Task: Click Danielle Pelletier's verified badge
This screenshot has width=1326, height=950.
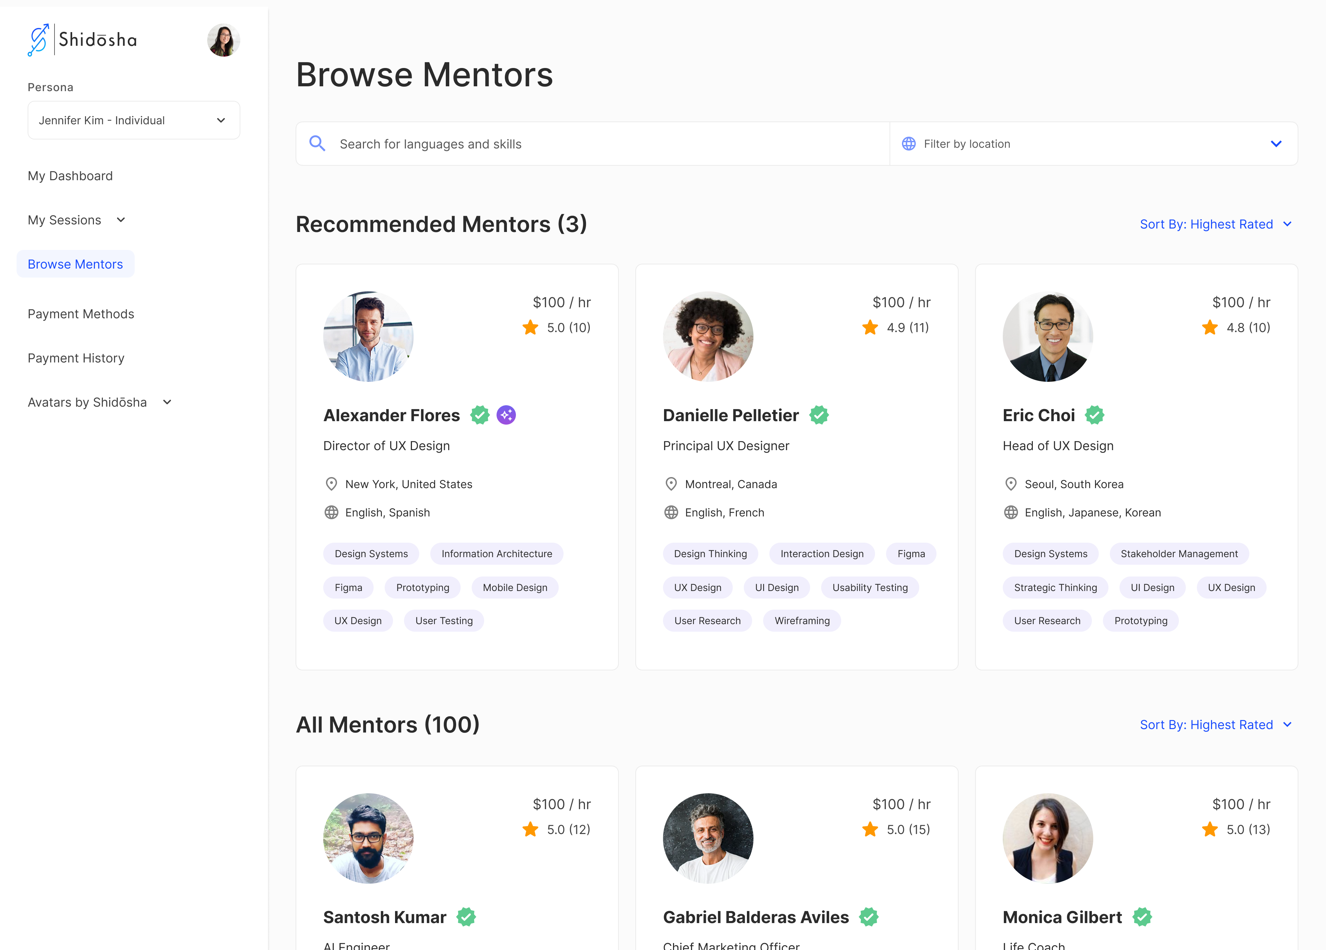Action: [818, 415]
